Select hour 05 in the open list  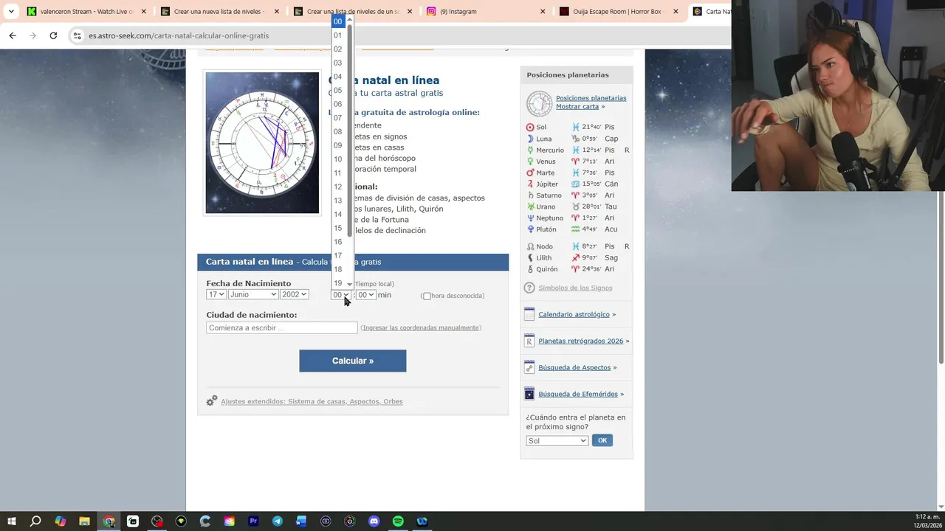pyautogui.click(x=339, y=90)
